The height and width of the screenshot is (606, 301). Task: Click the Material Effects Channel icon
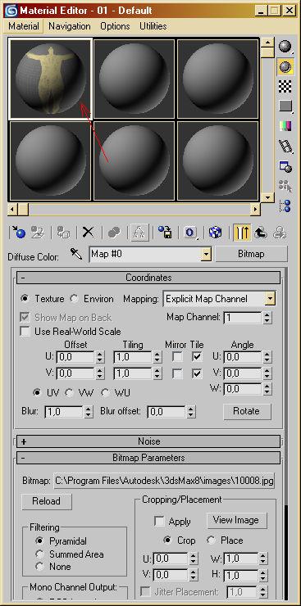coord(190,233)
